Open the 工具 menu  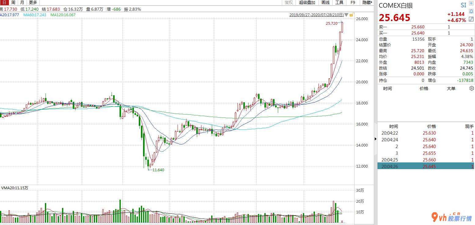pos(339,2)
